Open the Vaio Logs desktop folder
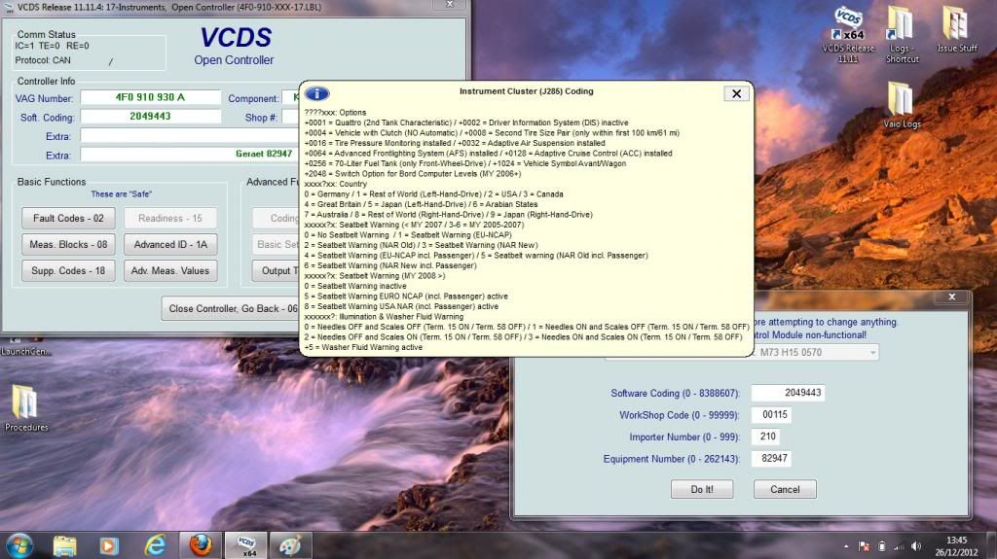Image resolution: width=997 pixels, height=559 pixels. [901, 105]
